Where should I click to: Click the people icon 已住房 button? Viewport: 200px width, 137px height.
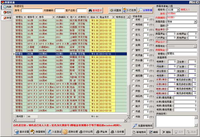tap(130, 10)
